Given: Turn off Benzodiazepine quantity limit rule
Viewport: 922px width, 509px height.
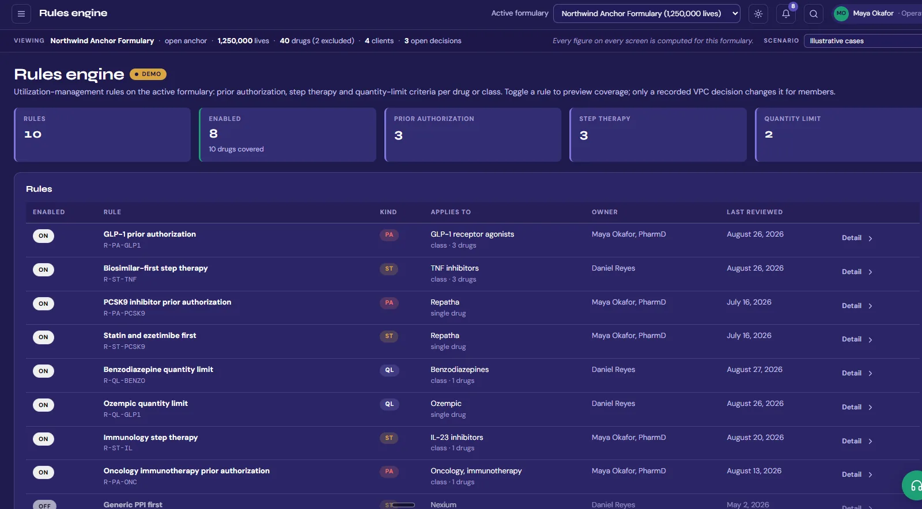Looking at the screenshot, I should (44, 371).
